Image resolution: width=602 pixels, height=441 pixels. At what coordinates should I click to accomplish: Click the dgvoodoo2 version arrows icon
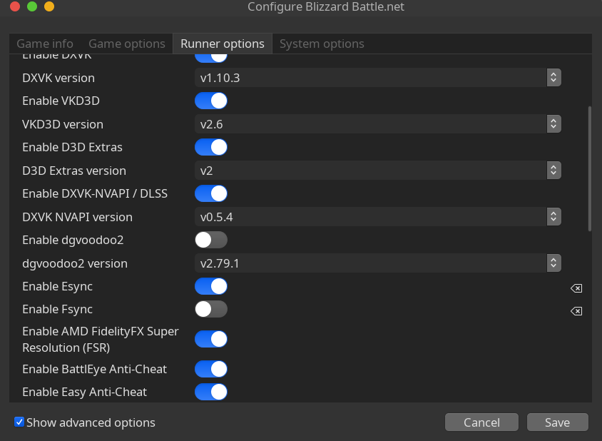(x=553, y=263)
